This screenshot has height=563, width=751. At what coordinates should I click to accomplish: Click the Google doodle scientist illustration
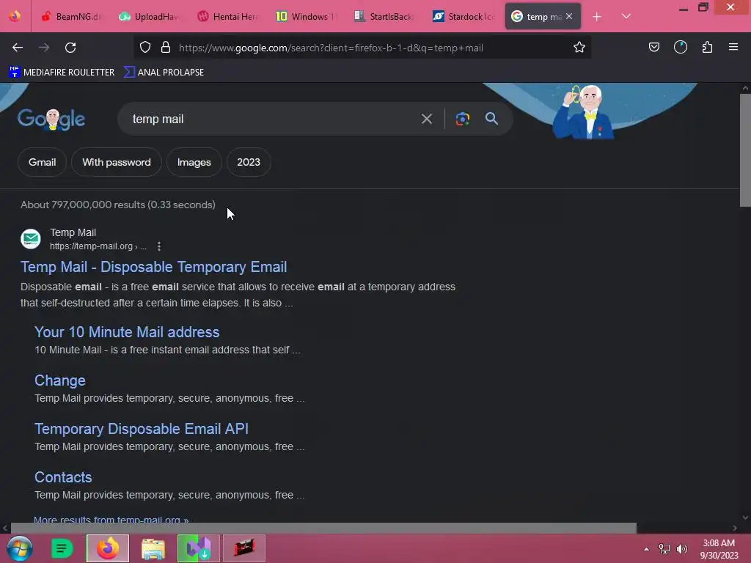click(583, 112)
